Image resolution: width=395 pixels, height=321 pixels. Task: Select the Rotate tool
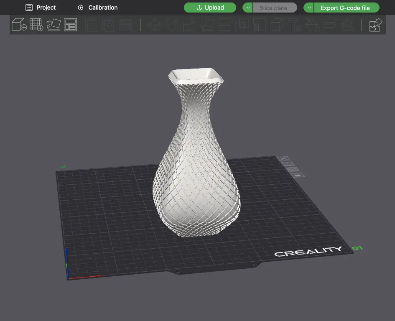(x=171, y=25)
